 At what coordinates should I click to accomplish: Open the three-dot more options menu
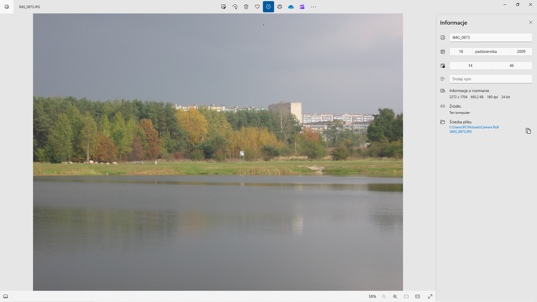[313, 7]
